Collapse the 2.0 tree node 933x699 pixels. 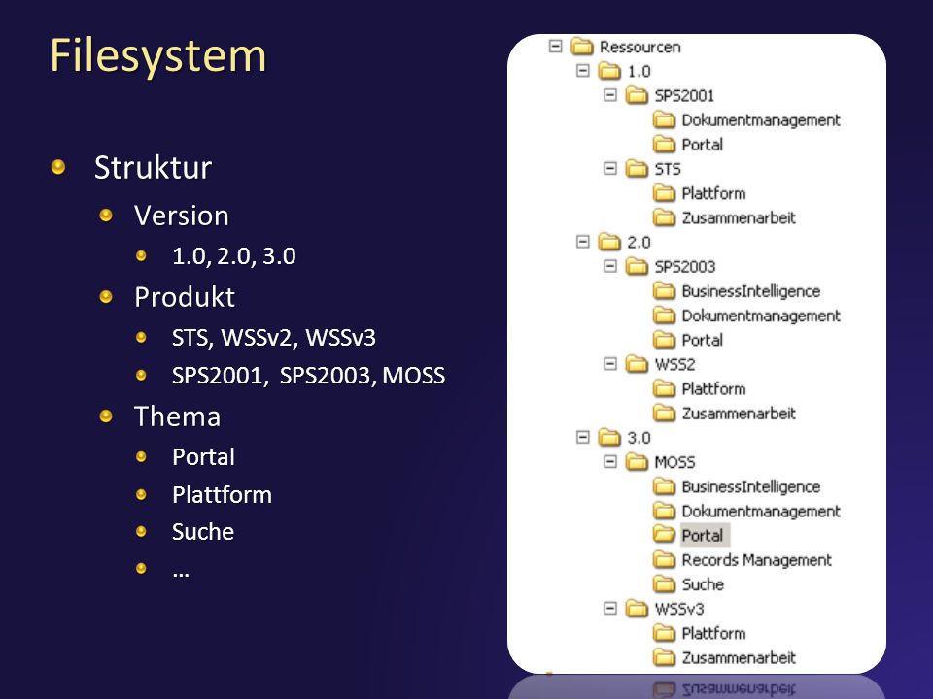click(x=582, y=242)
